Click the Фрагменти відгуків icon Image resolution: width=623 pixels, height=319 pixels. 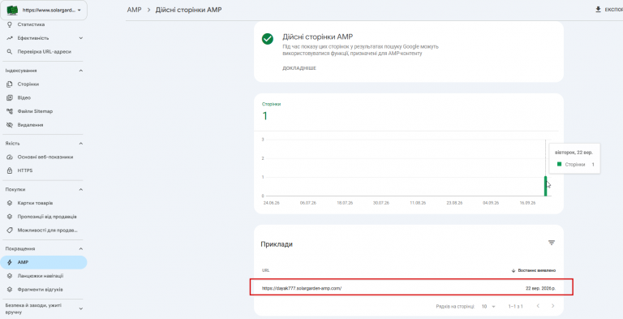[x=10, y=290]
